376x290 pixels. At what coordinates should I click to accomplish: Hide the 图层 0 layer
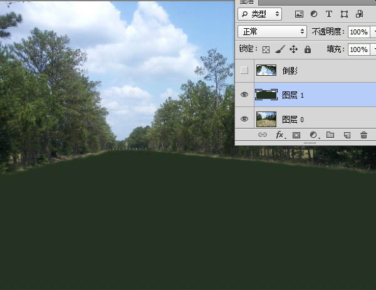pos(244,119)
